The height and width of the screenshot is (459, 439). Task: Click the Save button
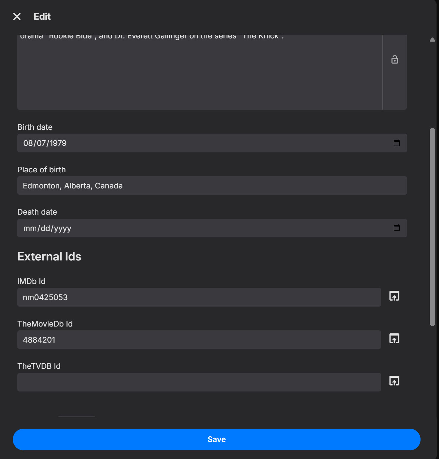[217, 439]
